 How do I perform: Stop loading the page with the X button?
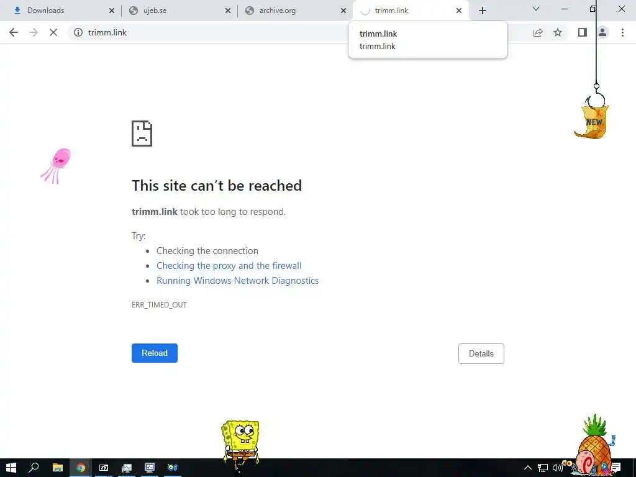pos(53,32)
